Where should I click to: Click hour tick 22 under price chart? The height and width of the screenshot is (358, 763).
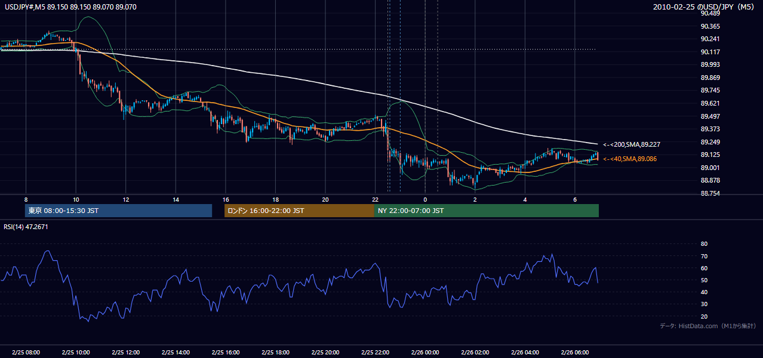coord(375,200)
